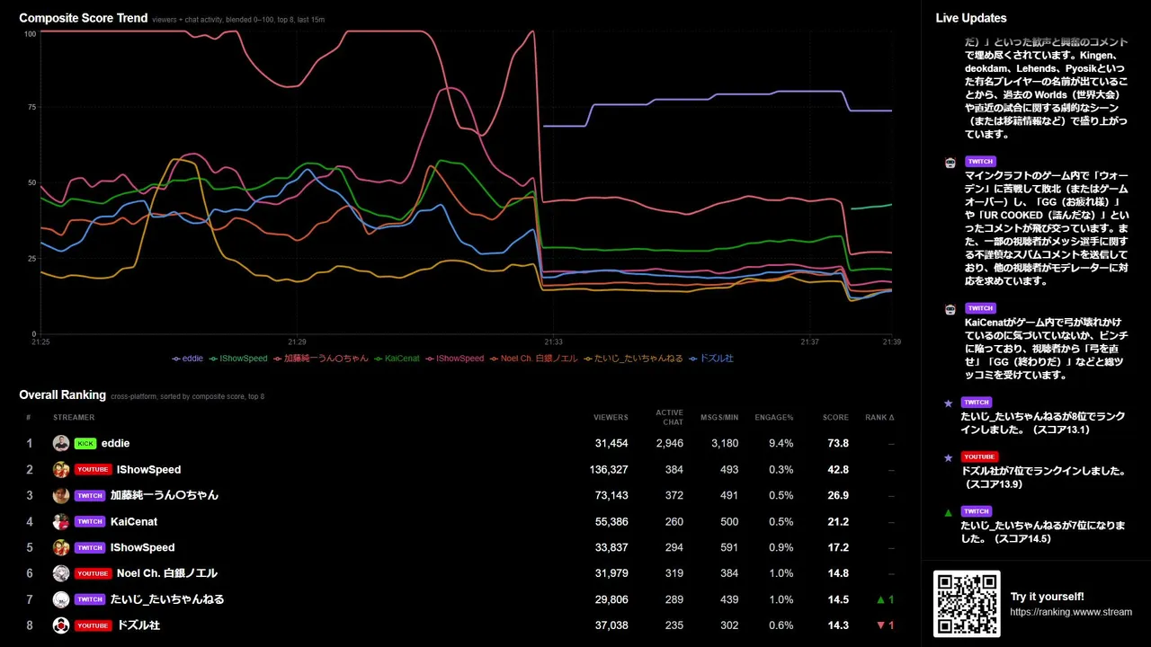Click the TWITCH badge above the Minecraft warden update
1151x647 pixels.
click(980, 162)
